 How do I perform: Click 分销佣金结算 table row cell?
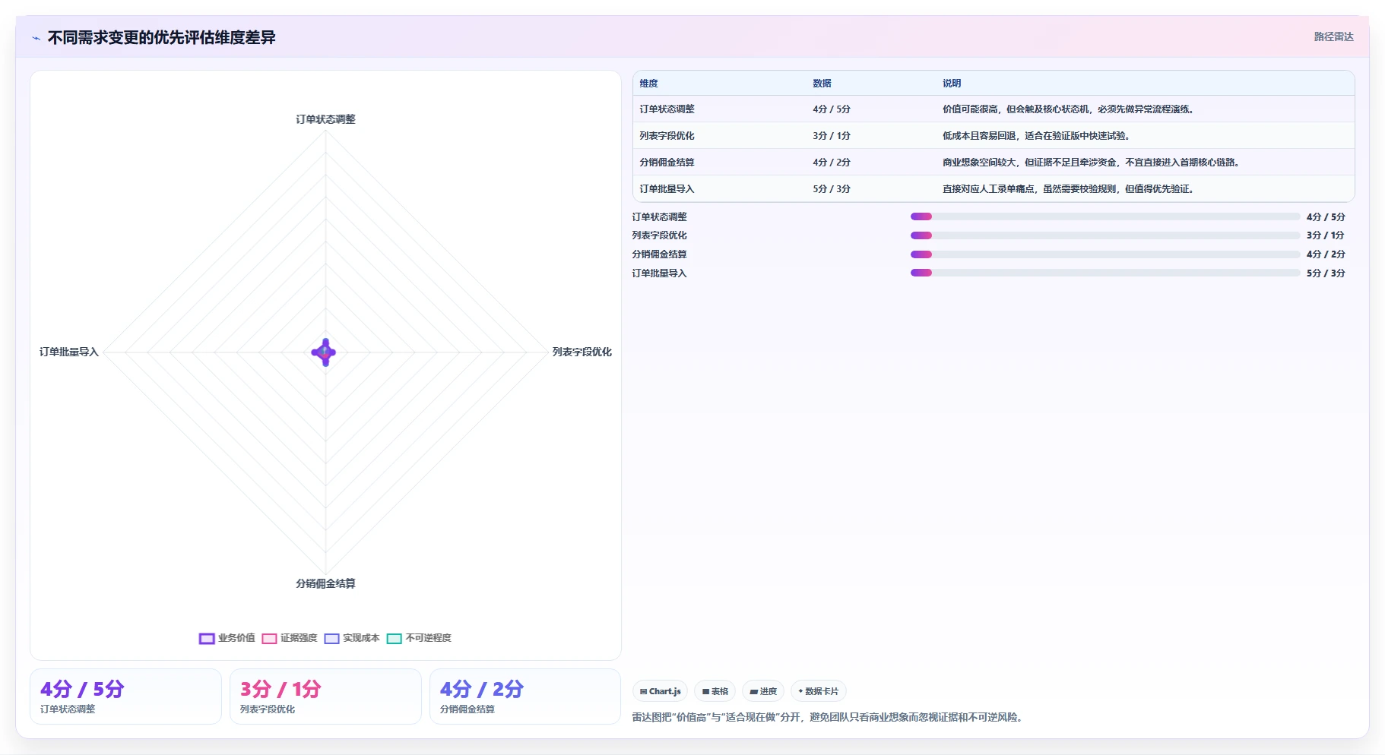point(667,163)
